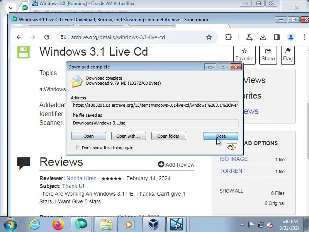Open the network tray icon
The image size is (309, 232).
click(x=260, y=225)
